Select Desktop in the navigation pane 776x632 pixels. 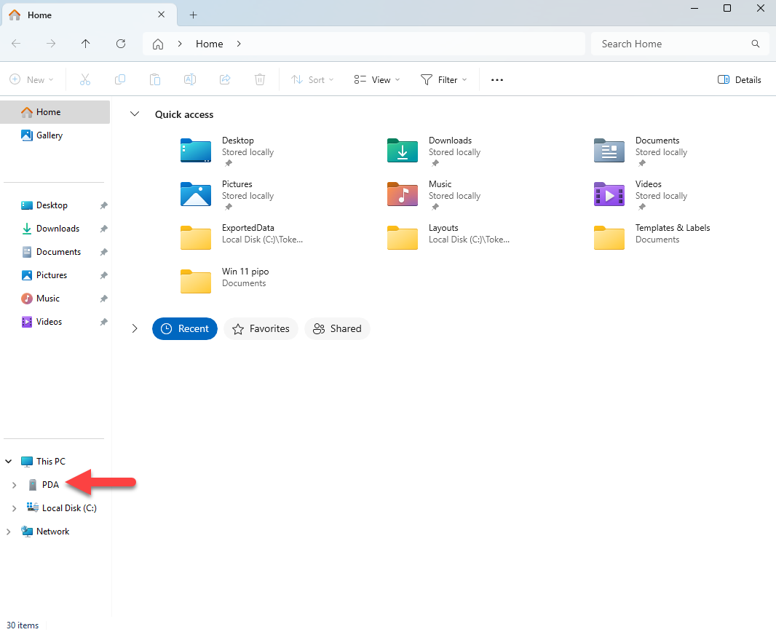click(52, 205)
